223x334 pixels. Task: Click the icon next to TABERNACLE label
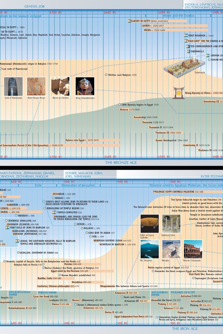click(188, 51)
